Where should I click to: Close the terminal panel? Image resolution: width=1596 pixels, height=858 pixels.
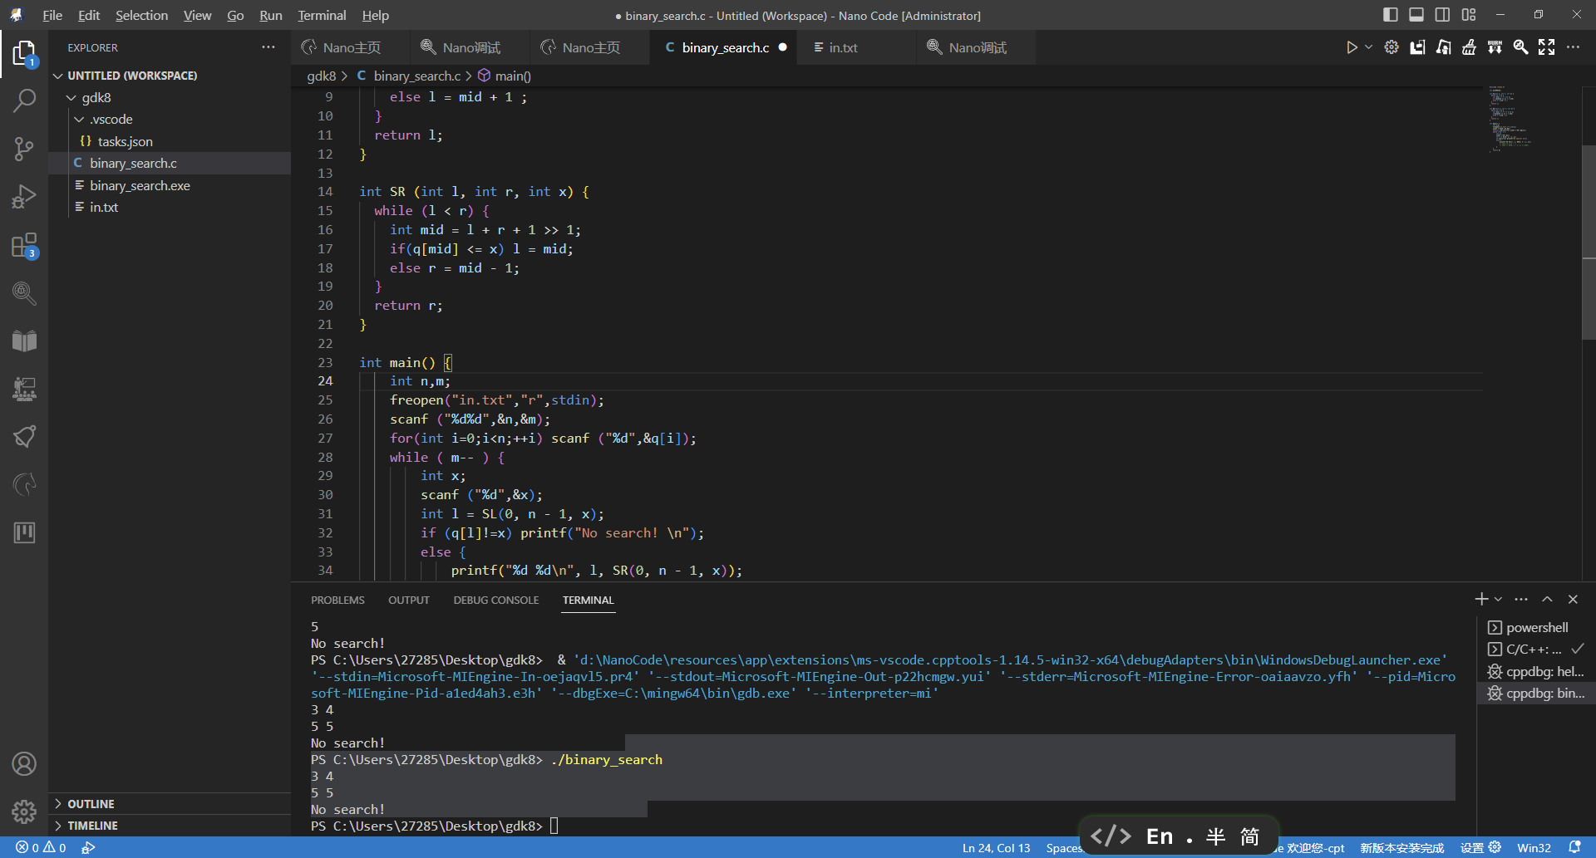1573,599
